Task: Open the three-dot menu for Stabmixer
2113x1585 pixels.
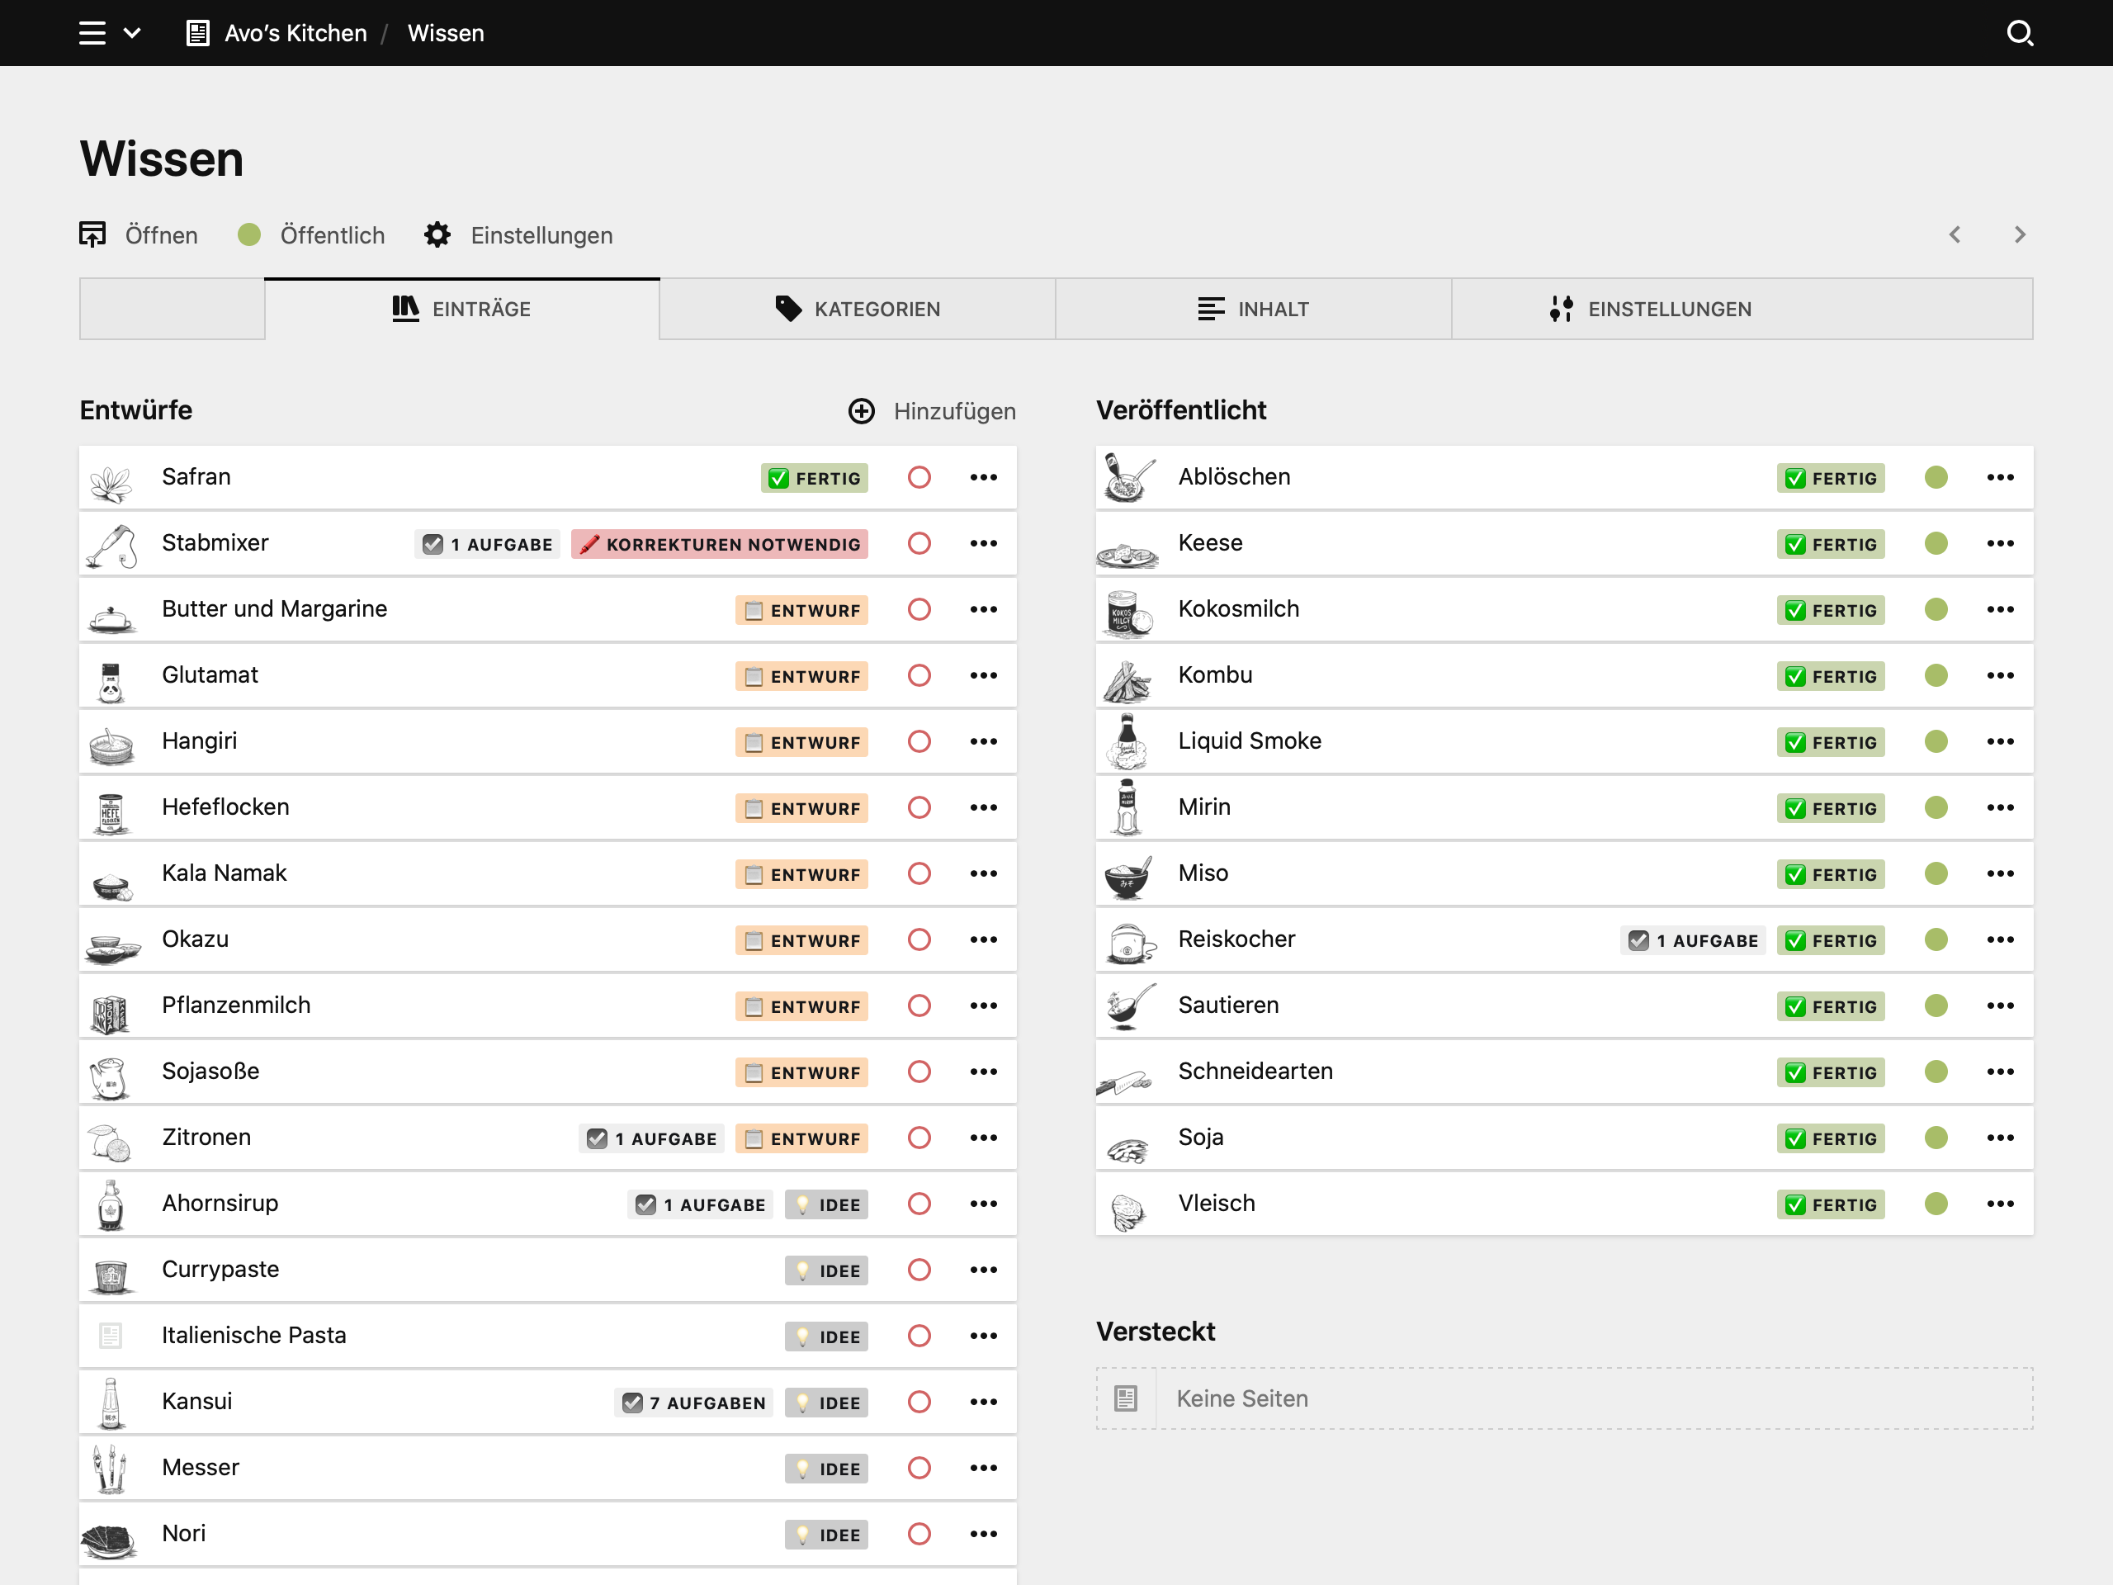Action: pyautogui.click(x=983, y=542)
